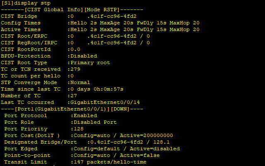Image resolution: width=265 pixels, height=166 pixels.
Task: Click the TC or TCN received 279 value
Action: [75, 69]
